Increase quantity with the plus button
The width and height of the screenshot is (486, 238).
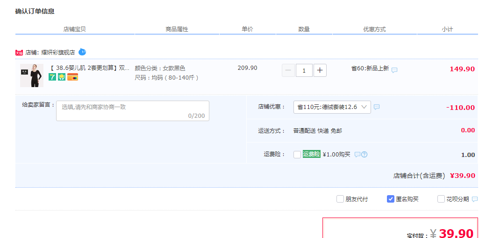[x=320, y=70]
